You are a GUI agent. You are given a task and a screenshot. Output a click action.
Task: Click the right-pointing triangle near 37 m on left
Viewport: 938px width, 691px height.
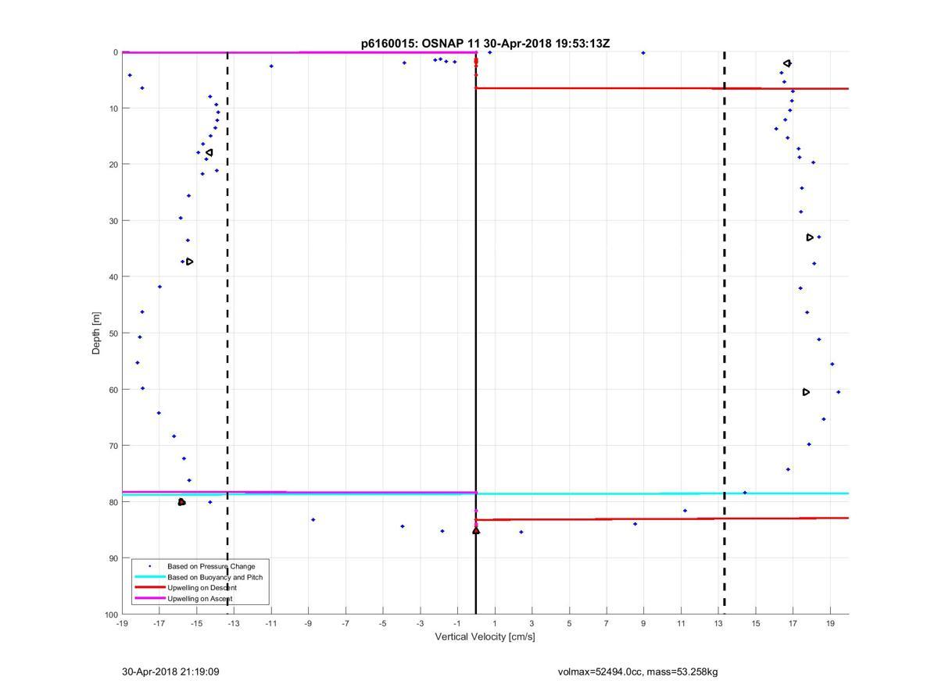coord(189,262)
